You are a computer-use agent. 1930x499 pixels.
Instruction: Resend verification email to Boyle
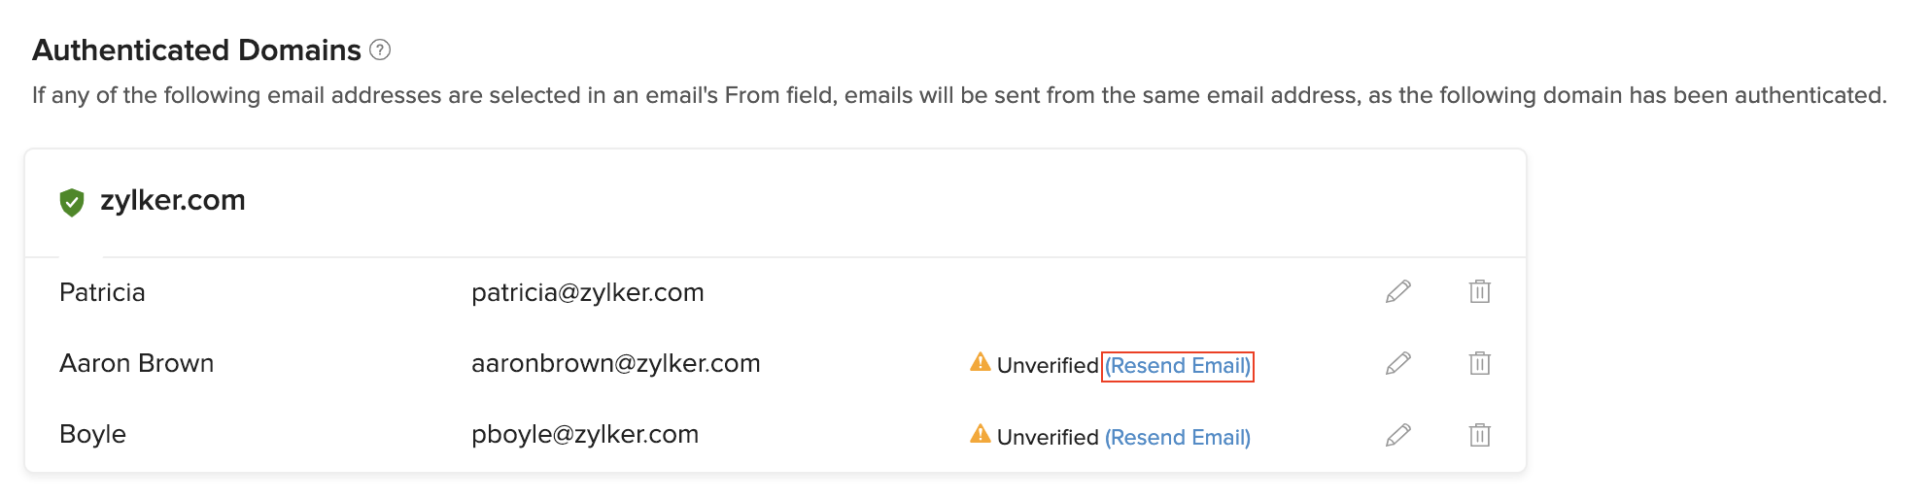[1177, 438]
